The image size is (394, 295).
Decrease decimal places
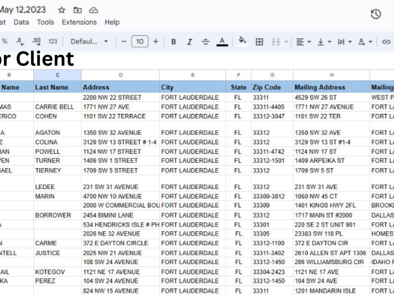[20, 41]
